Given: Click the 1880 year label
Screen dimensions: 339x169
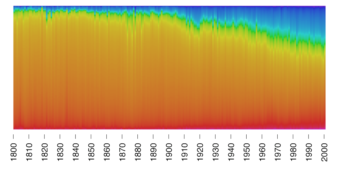Looking at the screenshot, I should click(138, 152).
